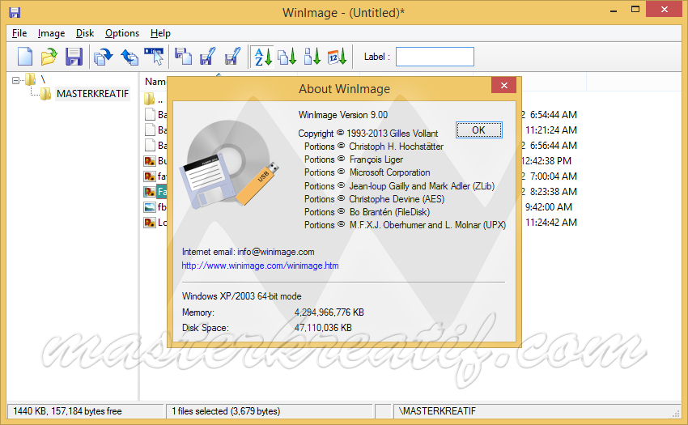Click the Write disk toolbar icon

click(x=207, y=57)
